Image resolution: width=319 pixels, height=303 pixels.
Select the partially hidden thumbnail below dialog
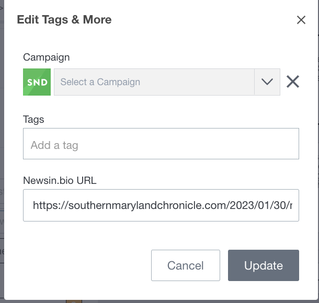[74, 301]
